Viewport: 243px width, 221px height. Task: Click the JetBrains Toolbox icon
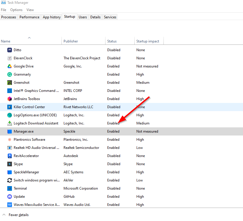click(x=10, y=99)
